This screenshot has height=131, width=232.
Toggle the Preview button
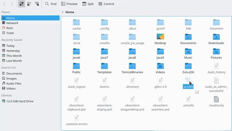click(x=69, y=4)
